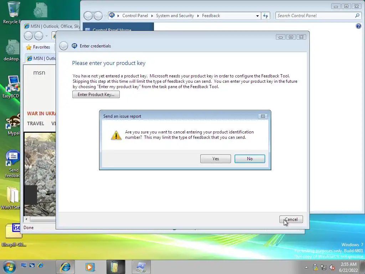Select the Send feedback desktop shortcut
365x274 pixels.
(x=12, y=164)
